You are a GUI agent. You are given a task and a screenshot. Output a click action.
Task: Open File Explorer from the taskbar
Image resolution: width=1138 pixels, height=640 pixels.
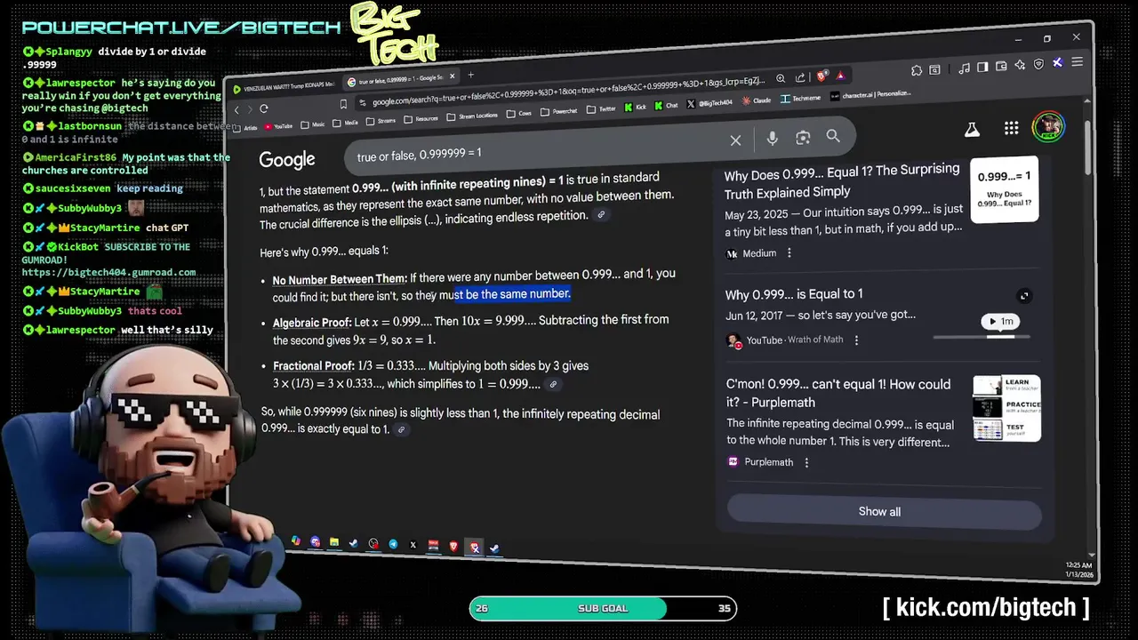pos(334,541)
